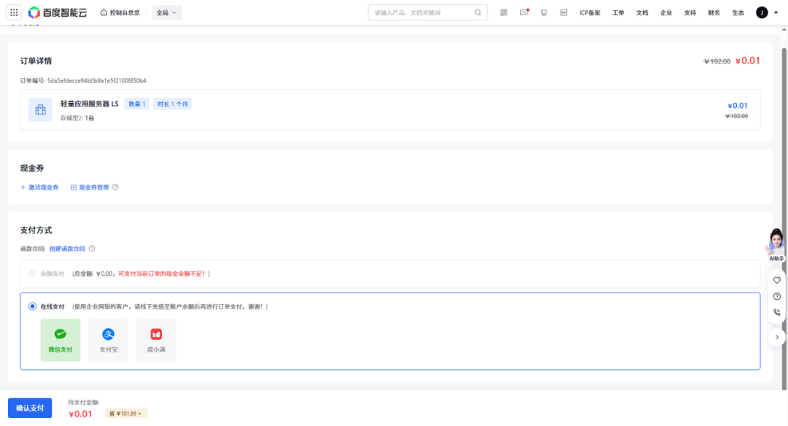
Task: Click the ¥0.01 pending payment amount
Action: click(x=80, y=414)
